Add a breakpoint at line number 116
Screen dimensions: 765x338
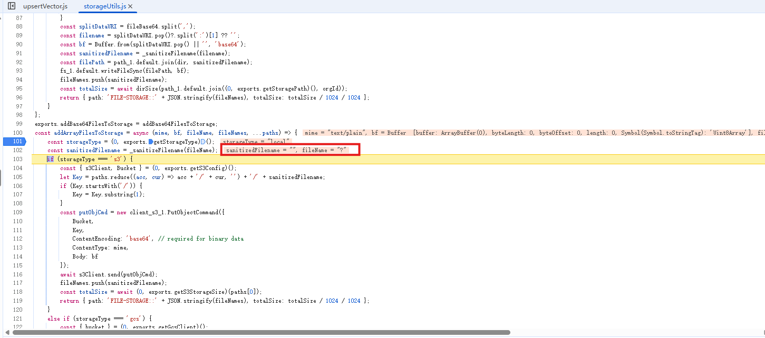[18, 274]
